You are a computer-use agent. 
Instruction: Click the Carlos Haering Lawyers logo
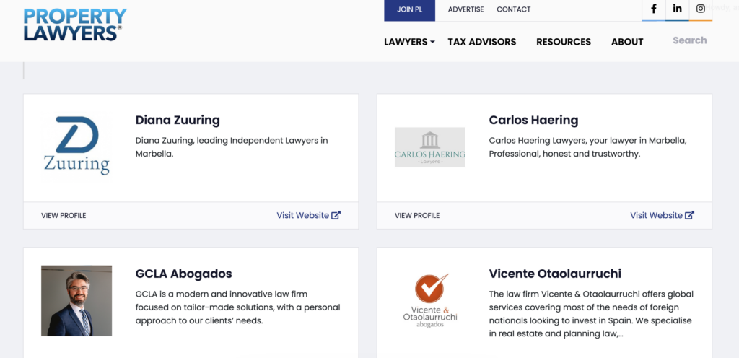[429, 147]
